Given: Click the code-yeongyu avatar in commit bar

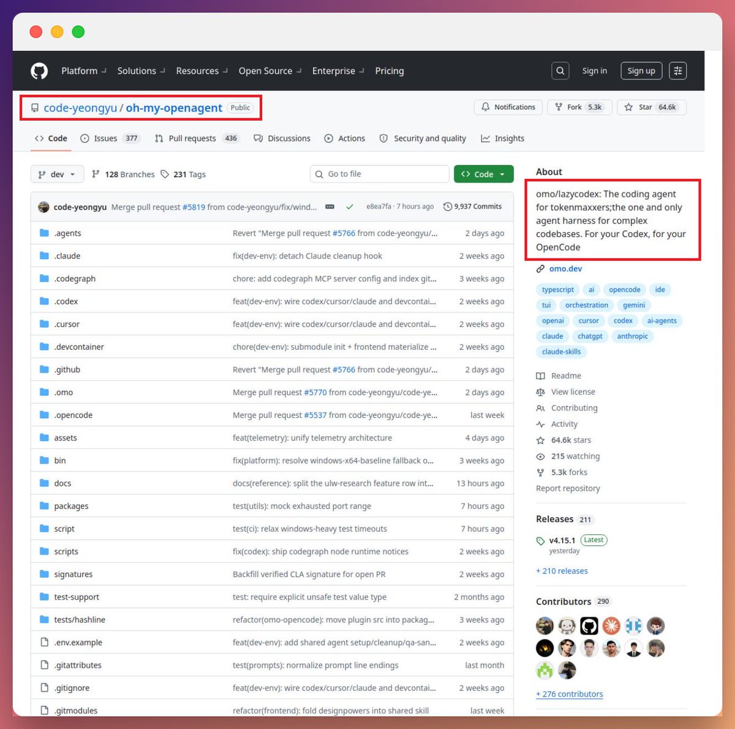Looking at the screenshot, I should tap(43, 207).
